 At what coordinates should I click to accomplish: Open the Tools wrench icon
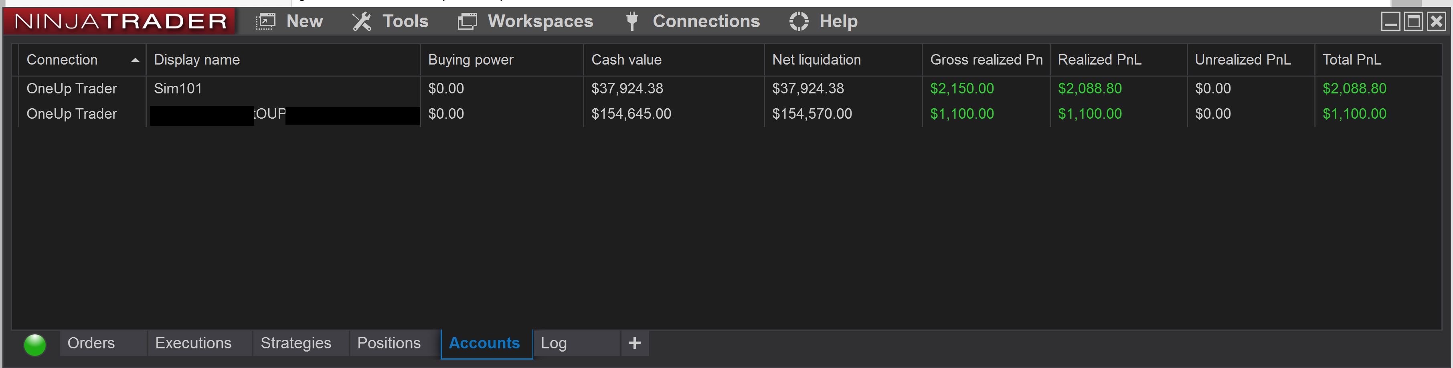[362, 21]
